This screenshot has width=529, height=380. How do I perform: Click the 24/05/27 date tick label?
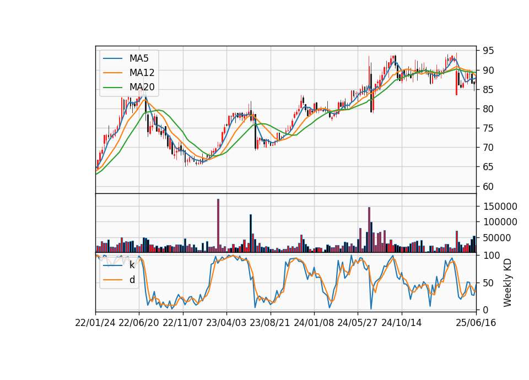pyautogui.click(x=358, y=323)
